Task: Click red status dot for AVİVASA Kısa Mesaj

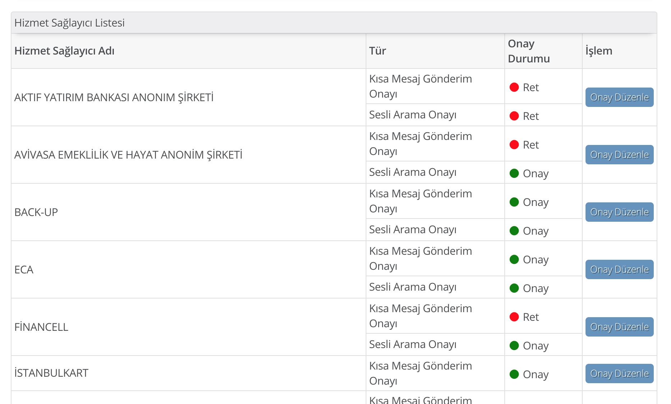Action: pos(514,145)
